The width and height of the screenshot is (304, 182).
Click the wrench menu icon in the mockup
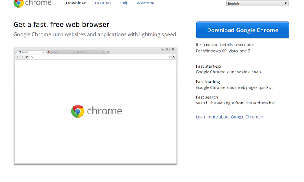coord(174,57)
